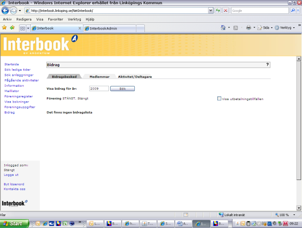
Task: Stop loading with the red X icon
Action: click(x=226, y=11)
